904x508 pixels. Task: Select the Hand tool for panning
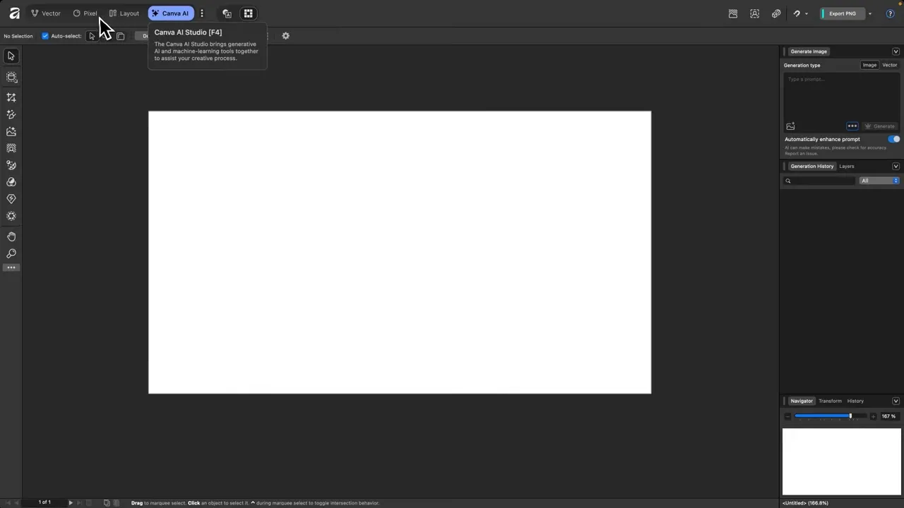coord(11,236)
